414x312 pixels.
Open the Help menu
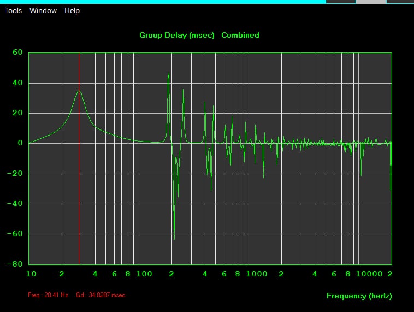[72, 11]
